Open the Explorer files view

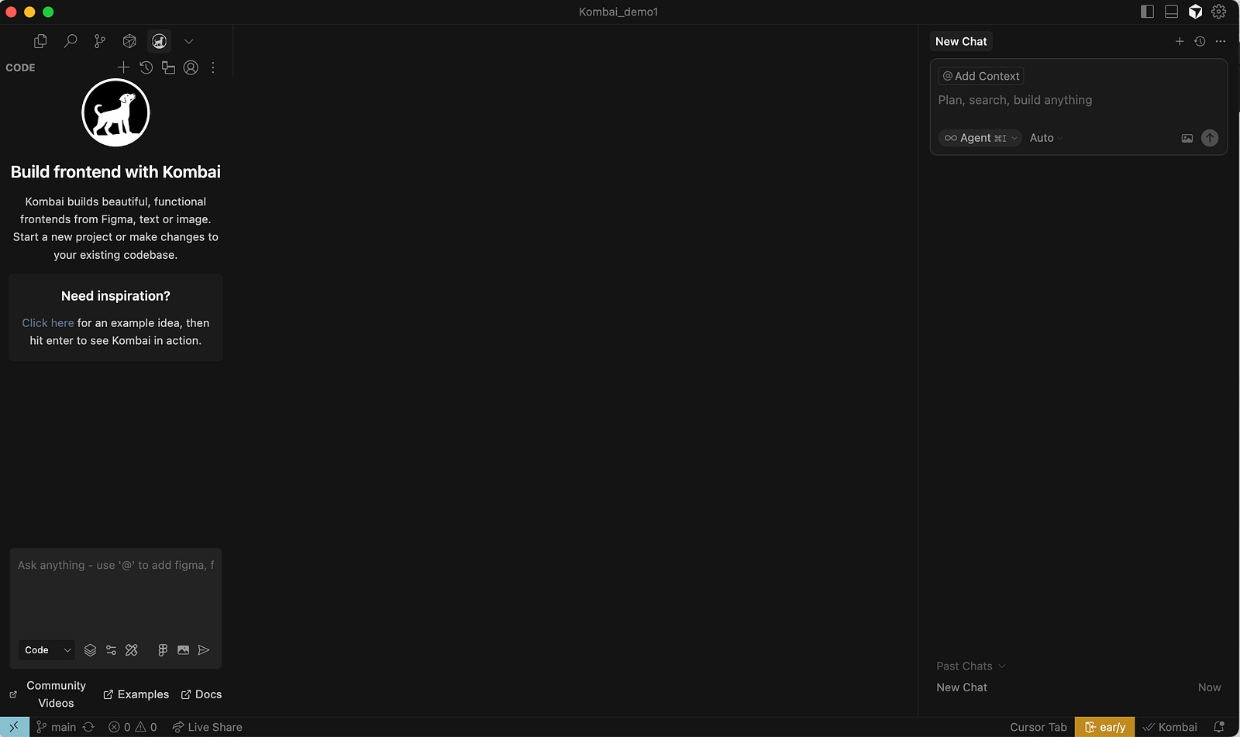(x=40, y=41)
